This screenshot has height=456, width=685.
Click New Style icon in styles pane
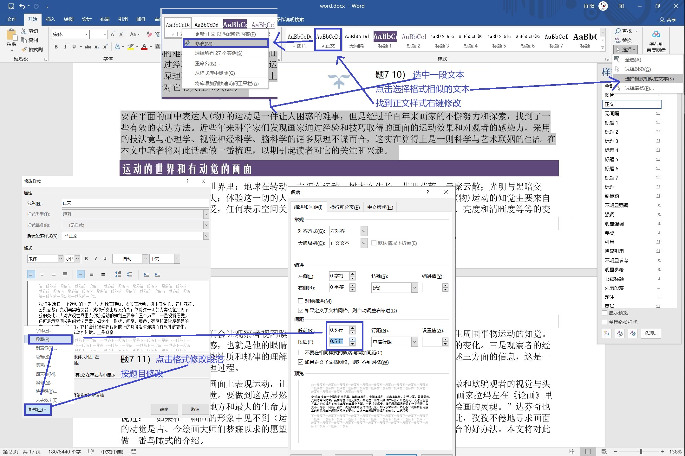tap(607, 333)
